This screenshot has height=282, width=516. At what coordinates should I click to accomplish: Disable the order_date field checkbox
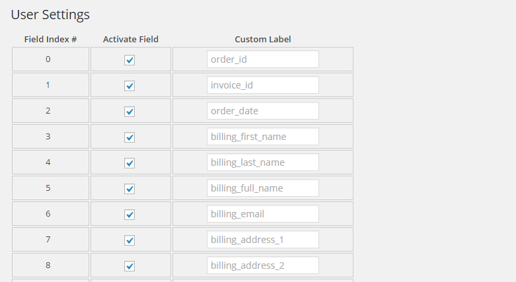pyautogui.click(x=129, y=112)
